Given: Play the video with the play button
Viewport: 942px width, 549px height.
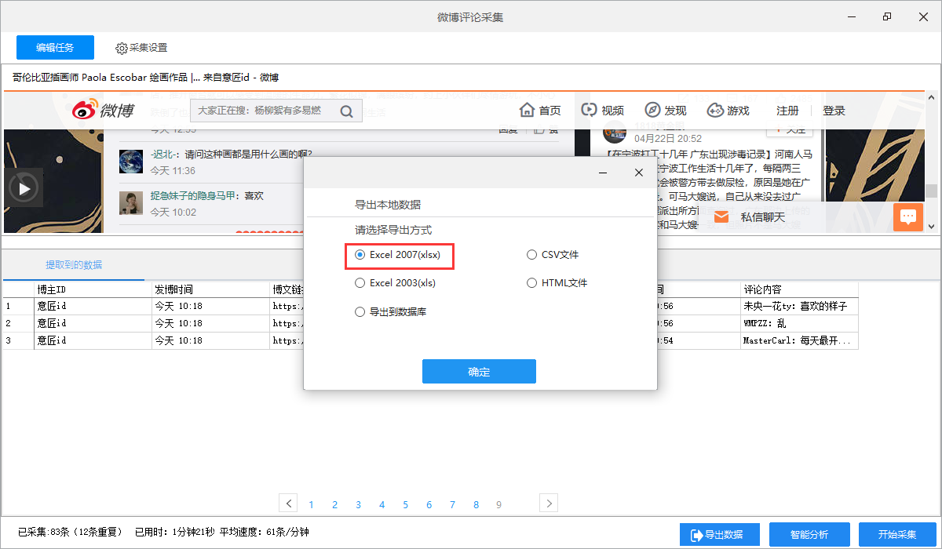Looking at the screenshot, I should (x=24, y=188).
